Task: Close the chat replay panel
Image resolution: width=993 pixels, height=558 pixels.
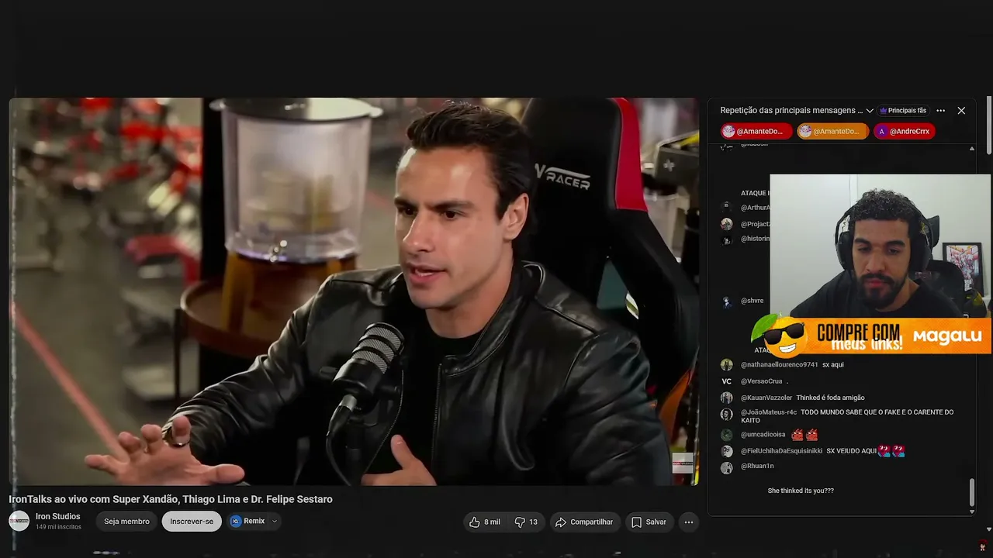Action: 961,111
